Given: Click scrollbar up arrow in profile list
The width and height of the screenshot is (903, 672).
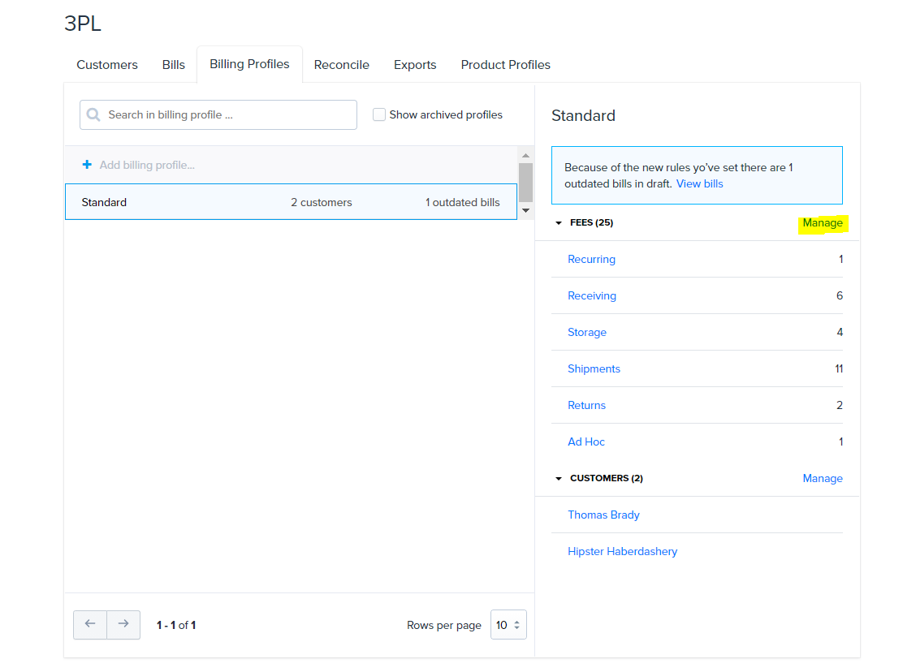Looking at the screenshot, I should pyautogui.click(x=525, y=155).
